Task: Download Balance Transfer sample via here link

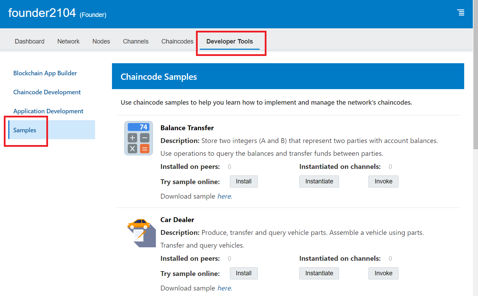Action: (224, 197)
